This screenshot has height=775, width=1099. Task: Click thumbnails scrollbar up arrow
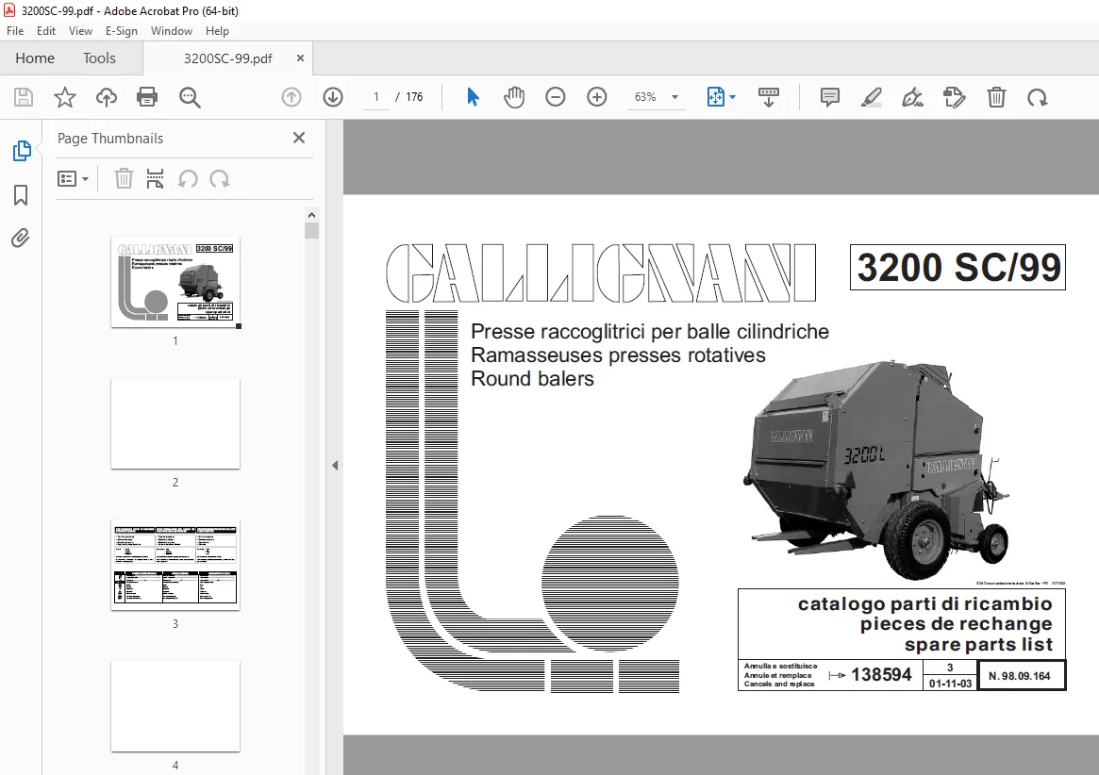[312, 215]
